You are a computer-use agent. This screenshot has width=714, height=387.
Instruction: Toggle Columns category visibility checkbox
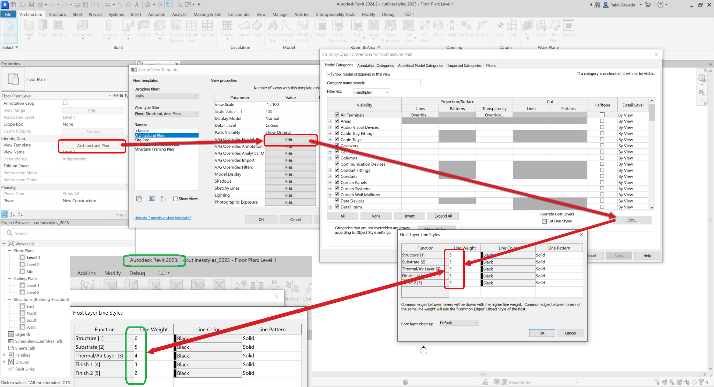[337, 158]
